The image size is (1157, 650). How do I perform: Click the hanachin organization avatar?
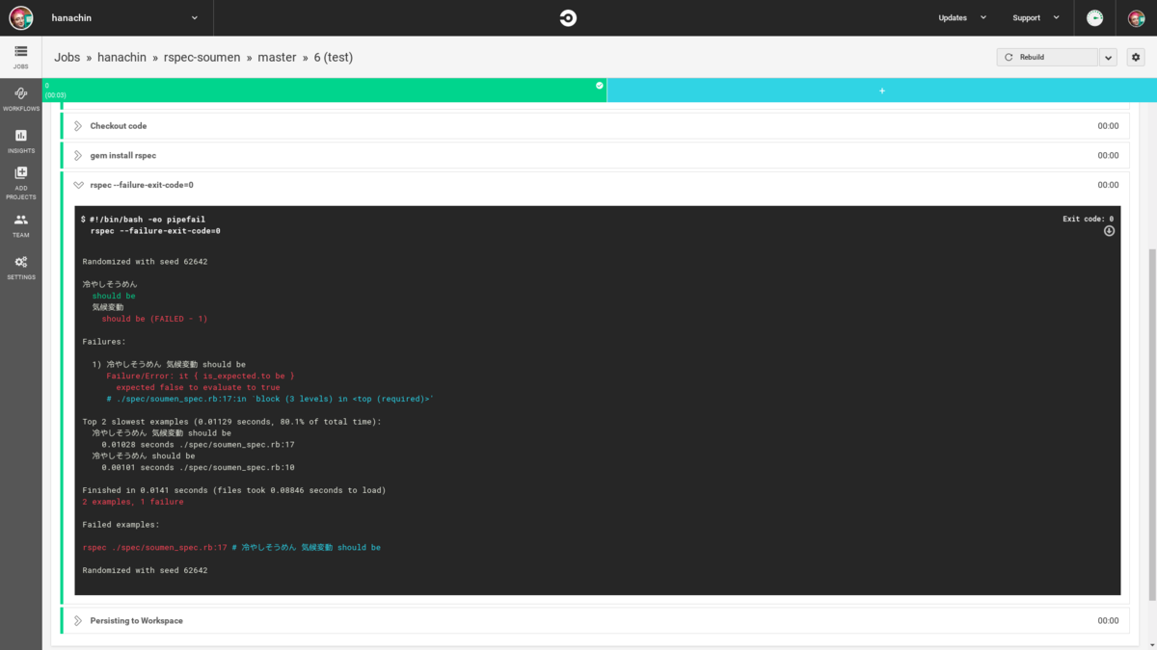click(21, 17)
